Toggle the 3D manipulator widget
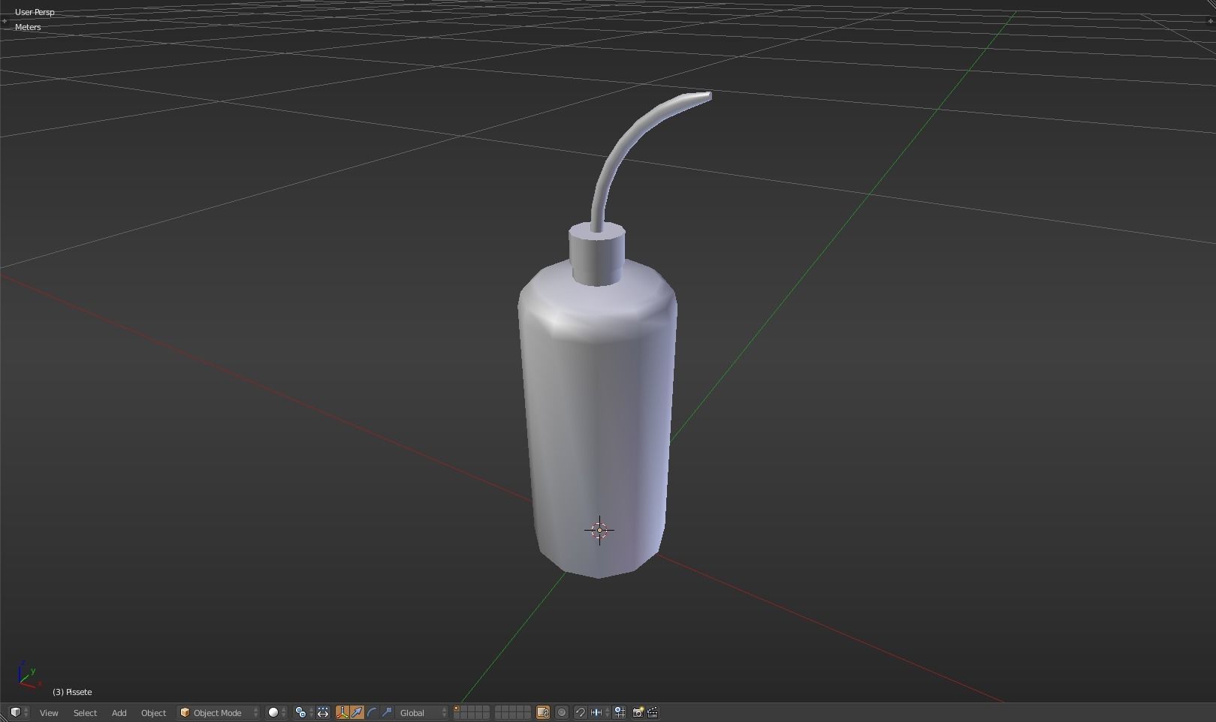 [342, 712]
